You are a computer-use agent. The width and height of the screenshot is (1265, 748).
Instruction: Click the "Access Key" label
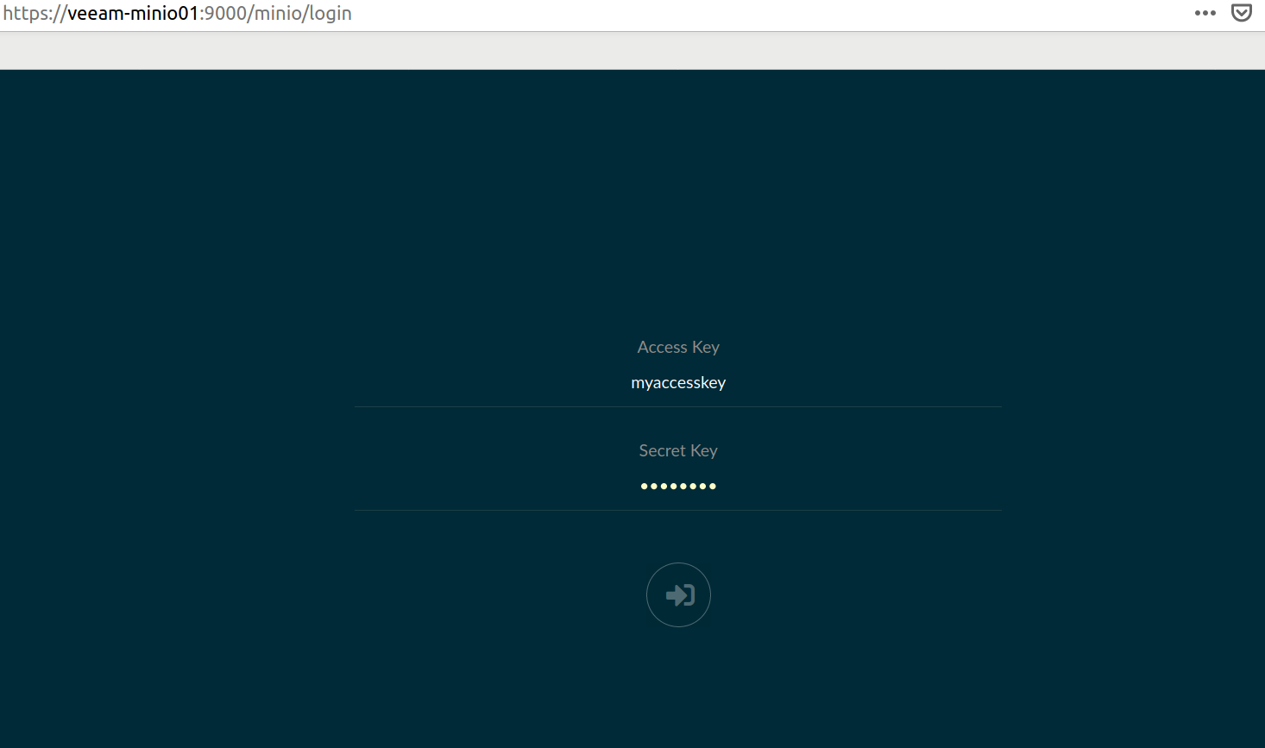(x=678, y=347)
